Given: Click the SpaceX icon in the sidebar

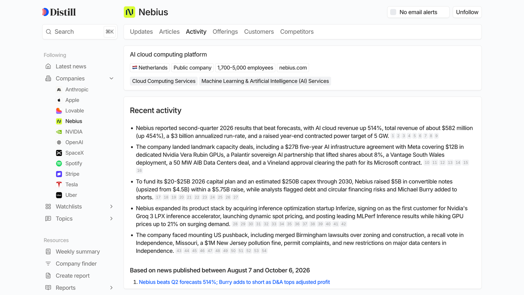Looking at the screenshot, I should coord(59,153).
